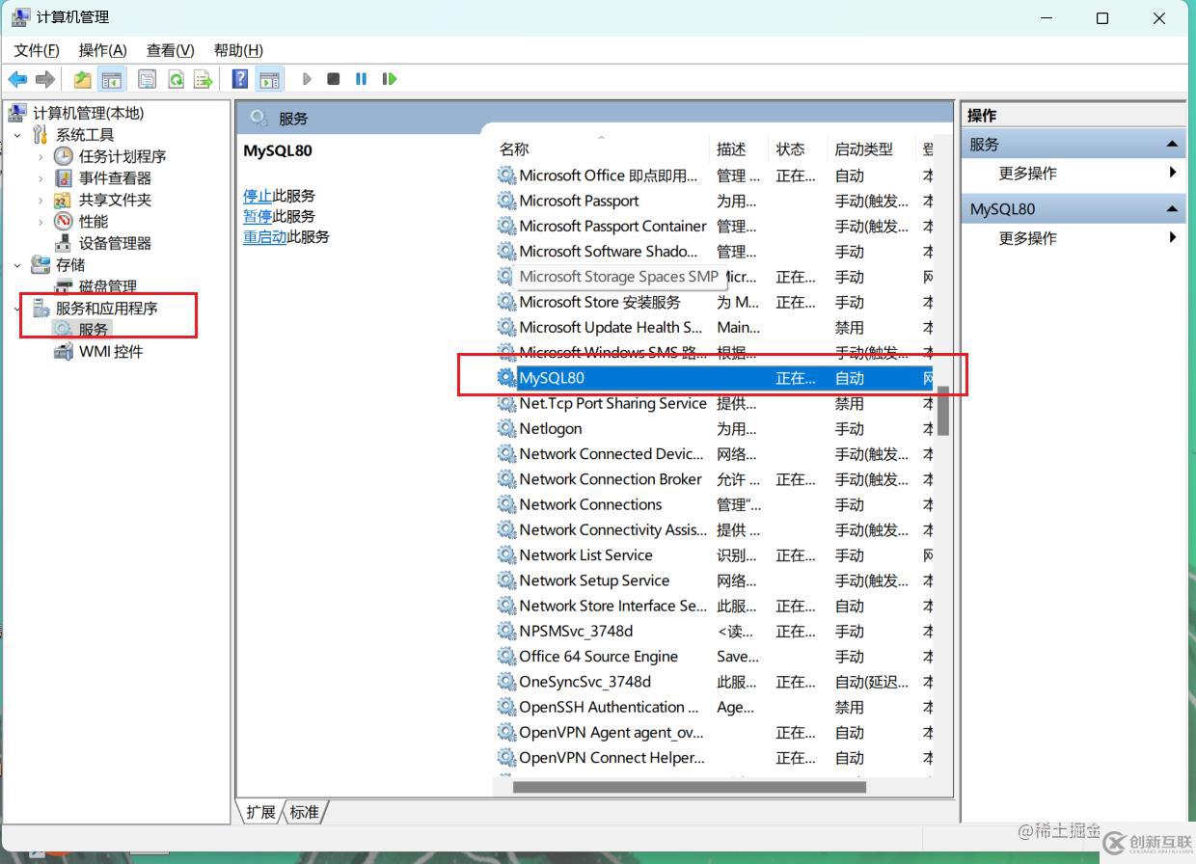Switch to the 标准 tab
Image resolution: width=1196 pixels, height=864 pixels.
(304, 812)
